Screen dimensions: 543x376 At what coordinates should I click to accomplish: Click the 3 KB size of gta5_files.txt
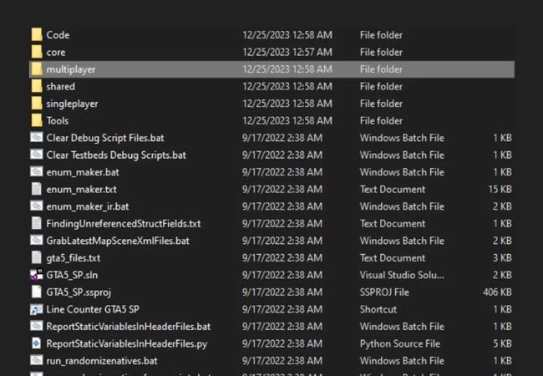(x=502, y=258)
